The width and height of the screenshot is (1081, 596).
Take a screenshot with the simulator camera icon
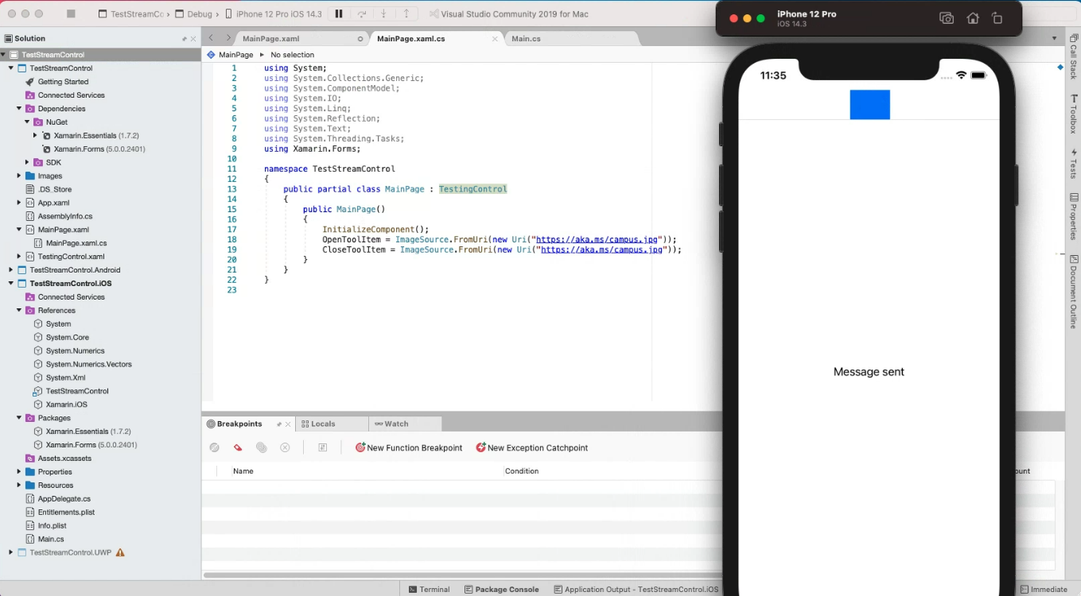(947, 17)
